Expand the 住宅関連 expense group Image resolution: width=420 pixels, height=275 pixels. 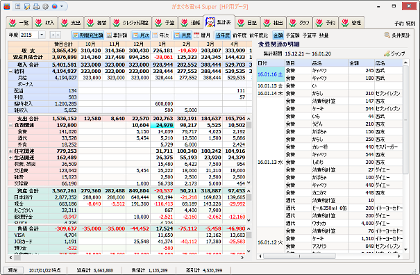(10, 151)
